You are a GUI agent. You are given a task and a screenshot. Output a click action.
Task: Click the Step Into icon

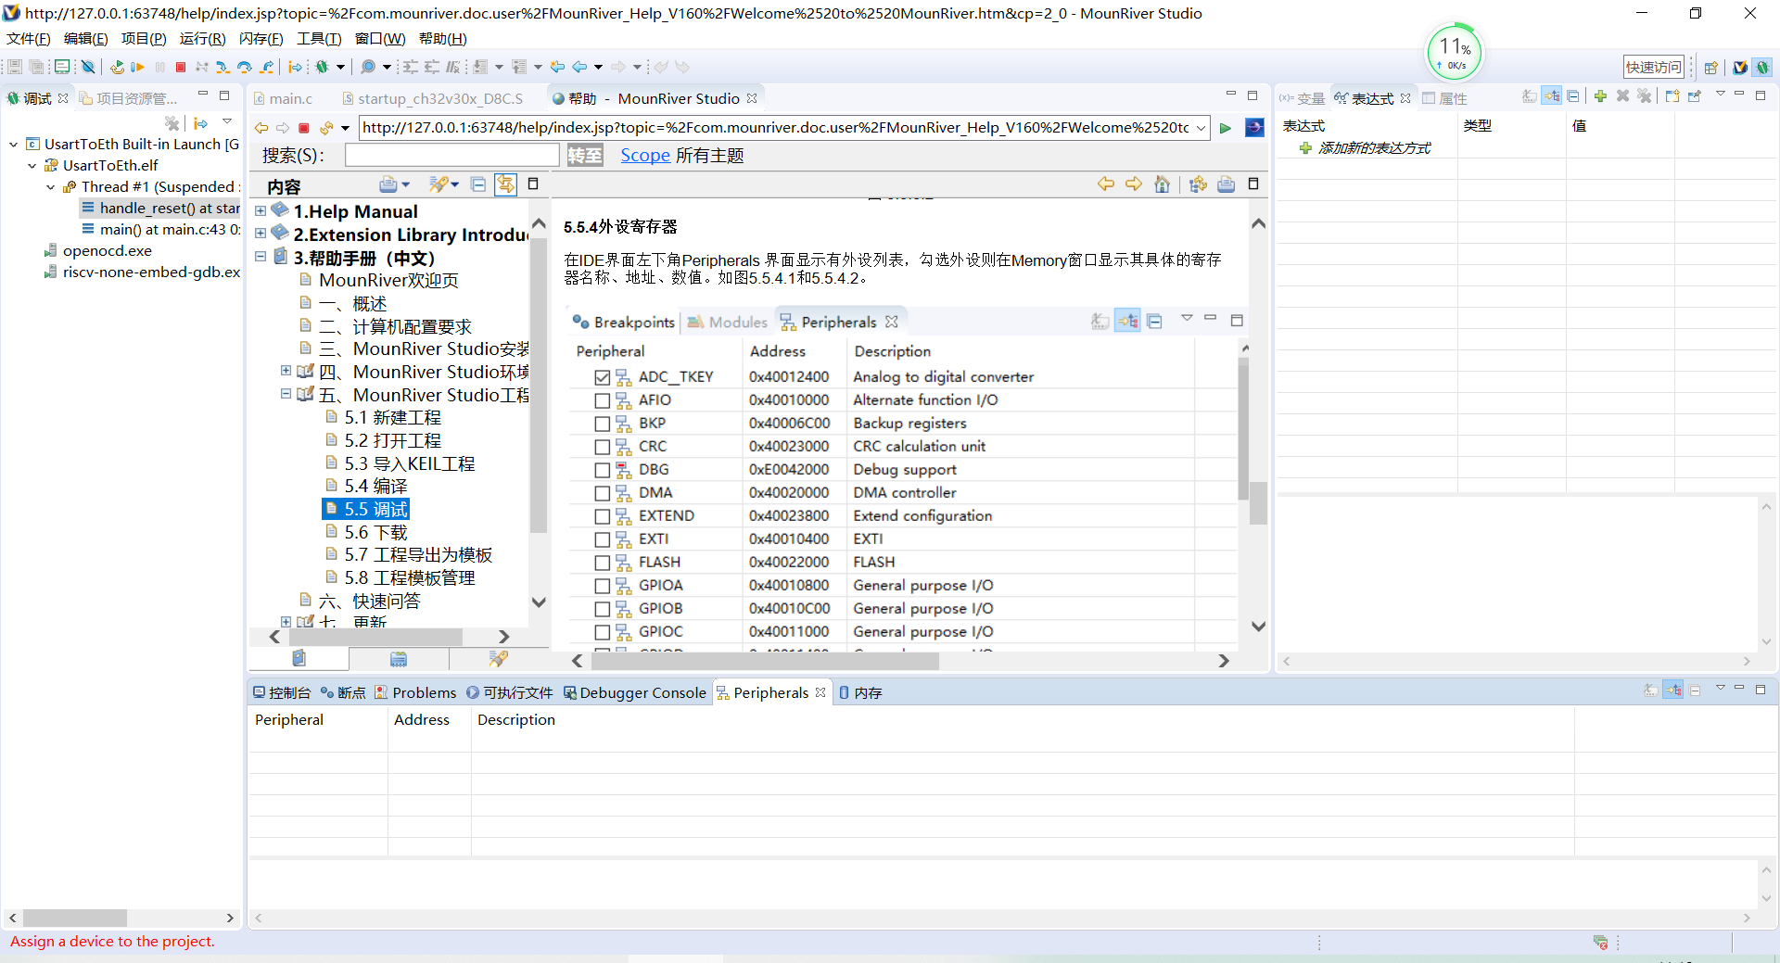222,67
